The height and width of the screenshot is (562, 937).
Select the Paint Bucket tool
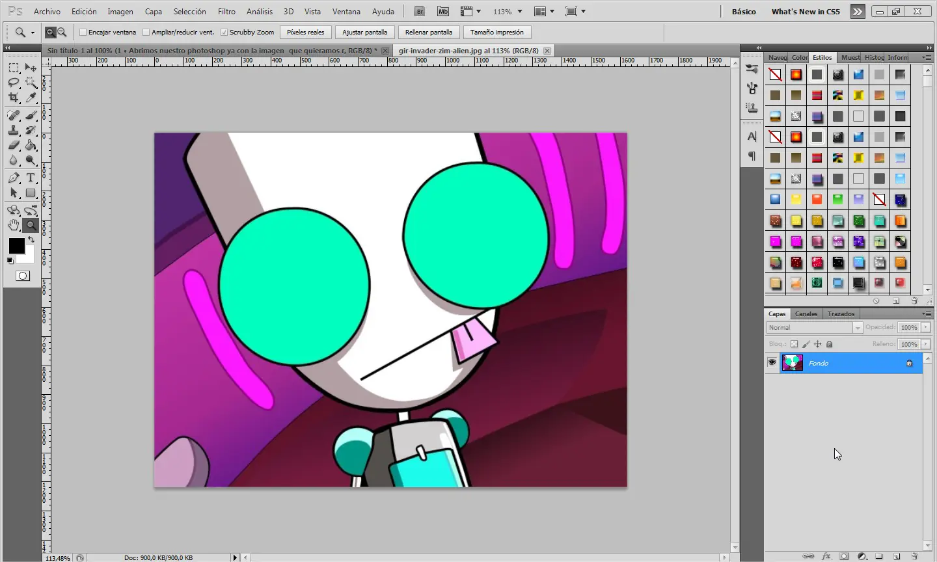(31, 145)
